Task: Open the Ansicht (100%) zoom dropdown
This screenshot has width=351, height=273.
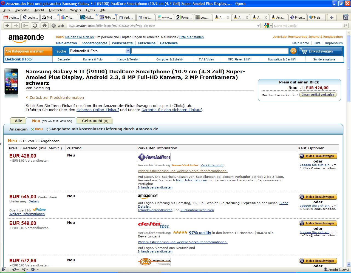Action: coord(336,269)
